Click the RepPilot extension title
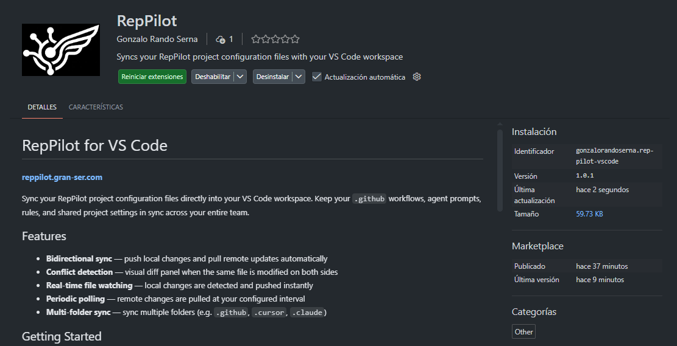The width and height of the screenshot is (677, 346). tap(147, 21)
